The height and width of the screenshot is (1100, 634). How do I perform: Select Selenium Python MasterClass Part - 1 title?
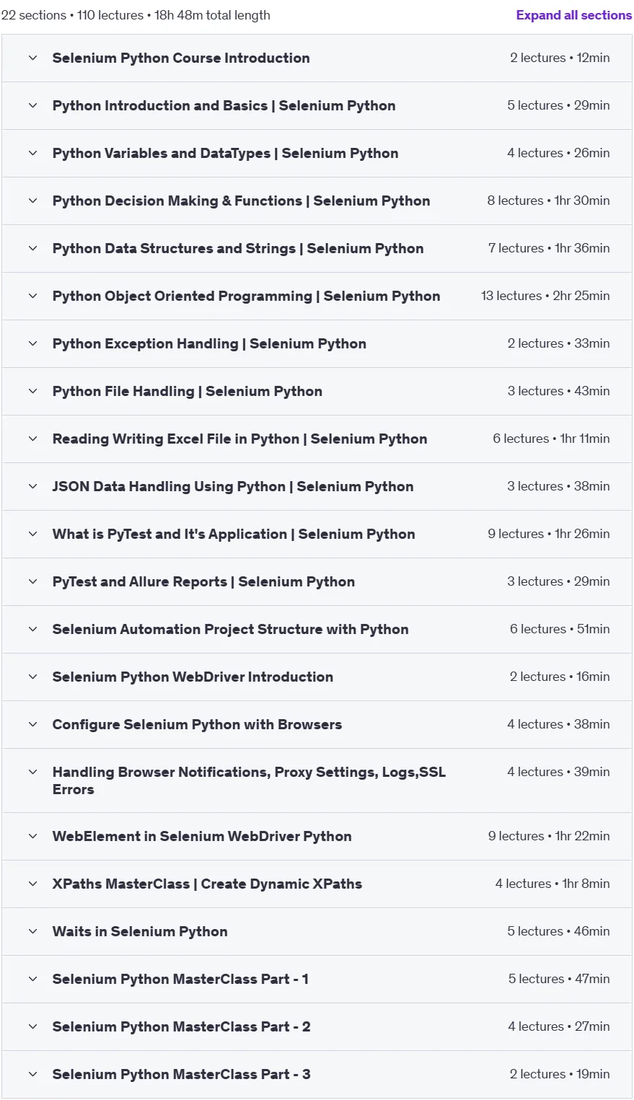pyautogui.click(x=180, y=979)
